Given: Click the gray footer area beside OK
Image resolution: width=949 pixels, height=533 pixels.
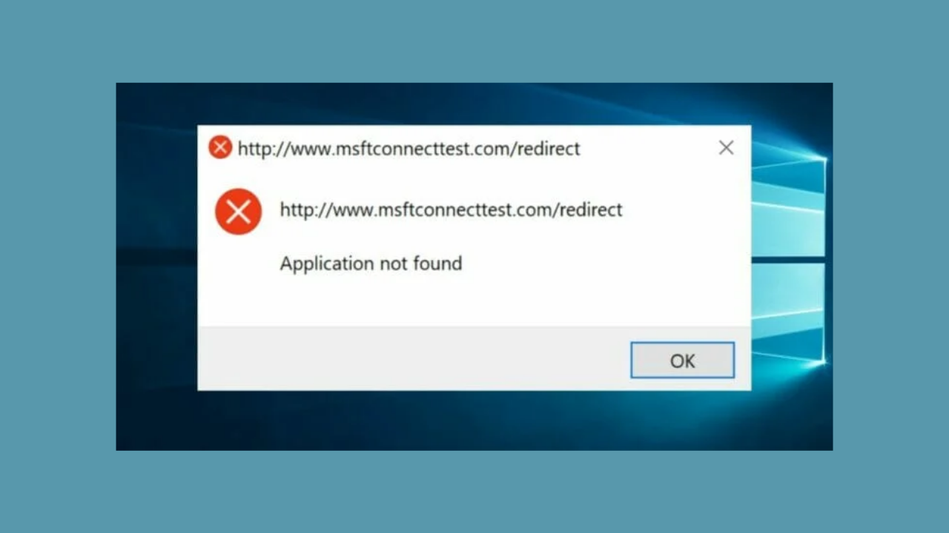Looking at the screenshot, I should (x=412, y=358).
